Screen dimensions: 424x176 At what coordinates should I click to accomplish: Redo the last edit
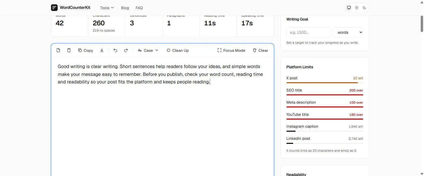(126, 50)
